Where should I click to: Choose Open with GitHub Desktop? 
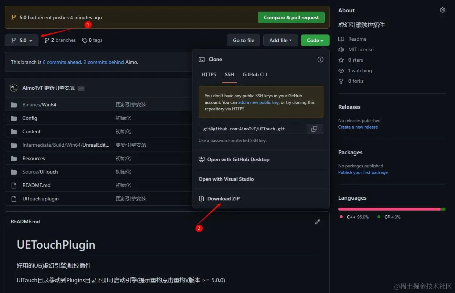(x=261, y=159)
